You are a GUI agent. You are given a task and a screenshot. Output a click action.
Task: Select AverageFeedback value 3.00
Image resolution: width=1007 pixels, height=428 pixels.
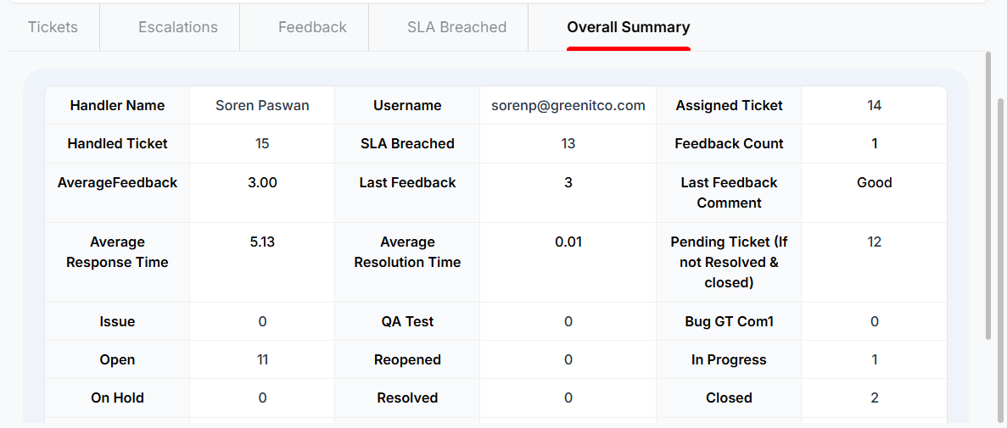(262, 183)
